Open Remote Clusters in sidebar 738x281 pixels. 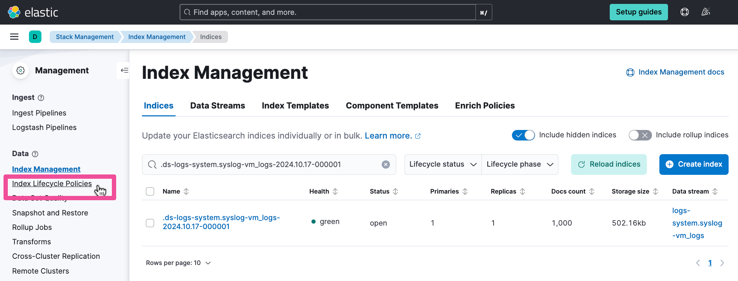tap(41, 271)
